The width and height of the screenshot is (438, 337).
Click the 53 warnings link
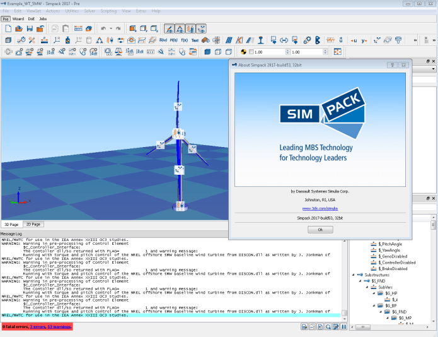click(59, 326)
